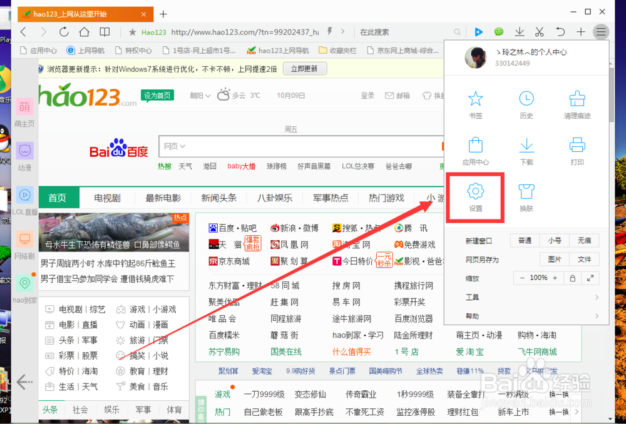Click the Baidu search input box
Viewport: 626px width, 424px height.
click(x=302, y=146)
